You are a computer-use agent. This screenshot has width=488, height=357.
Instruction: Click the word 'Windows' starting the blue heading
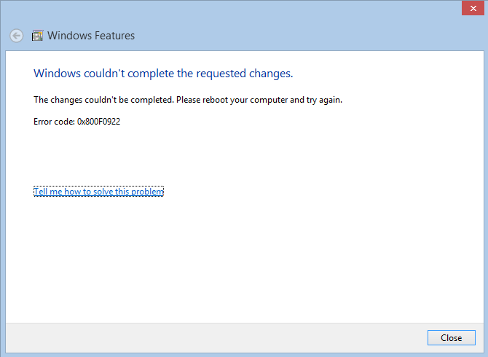(x=58, y=74)
